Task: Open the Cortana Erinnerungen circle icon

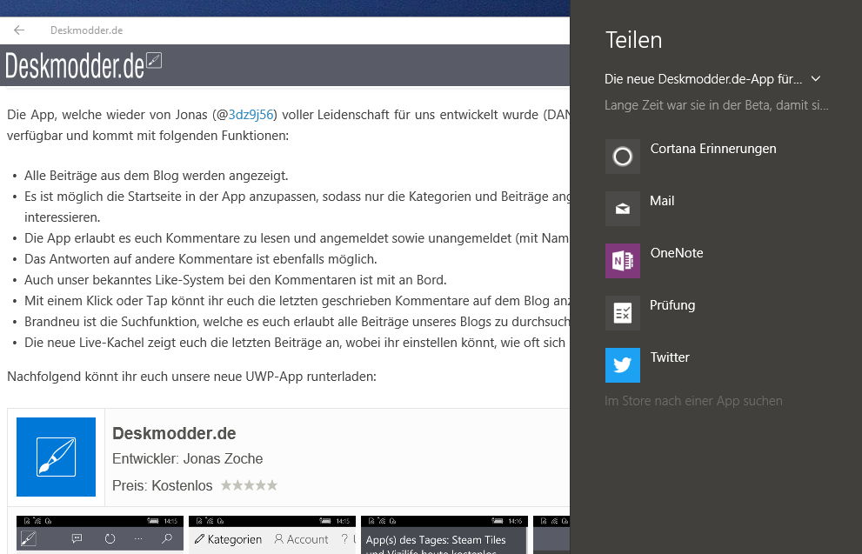Action: coord(622,157)
